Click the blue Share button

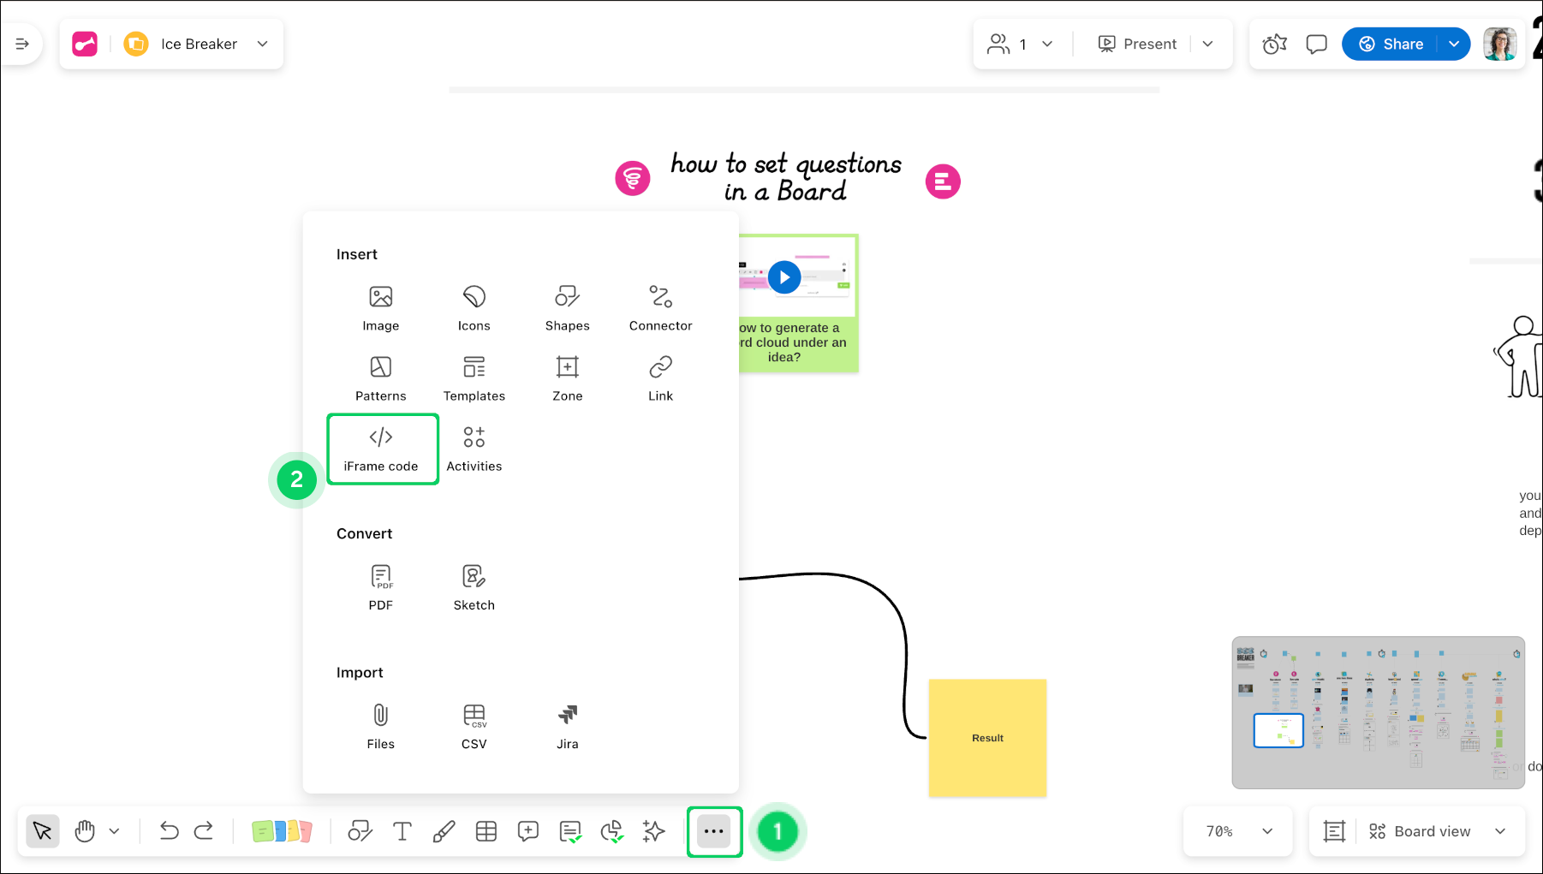tap(1391, 44)
